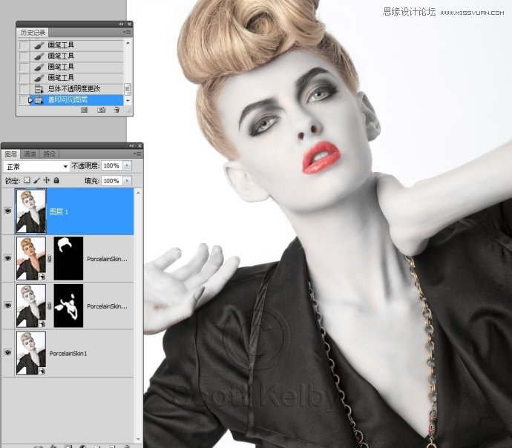The width and height of the screenshot is (512, 448).
Task: Create new snapshot with camera icon
Action: (x=100, y=110)
